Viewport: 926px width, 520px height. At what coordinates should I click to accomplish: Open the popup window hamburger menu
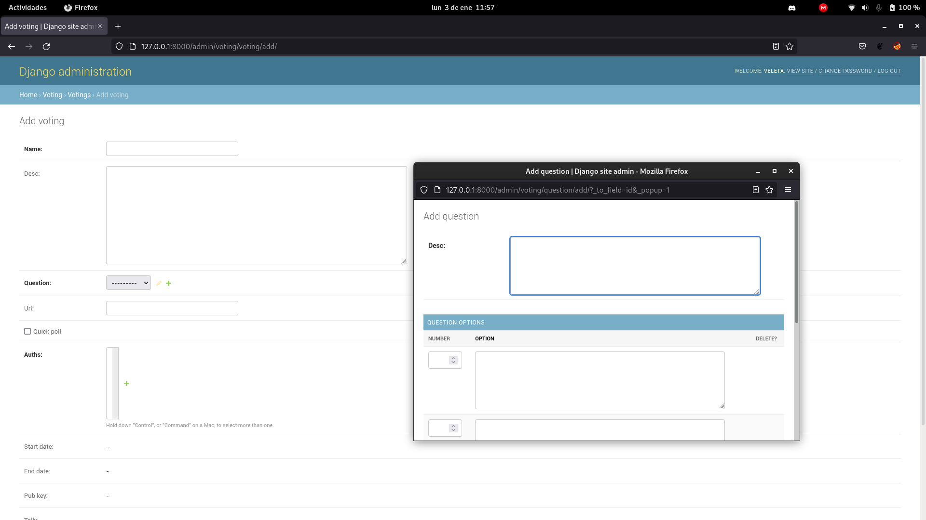point(788,190)
